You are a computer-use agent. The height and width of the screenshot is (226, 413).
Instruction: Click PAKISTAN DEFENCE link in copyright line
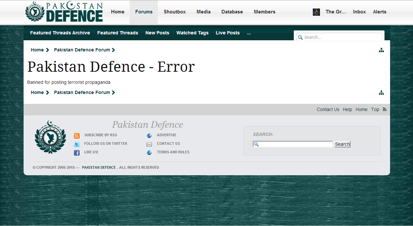(99, 167)
